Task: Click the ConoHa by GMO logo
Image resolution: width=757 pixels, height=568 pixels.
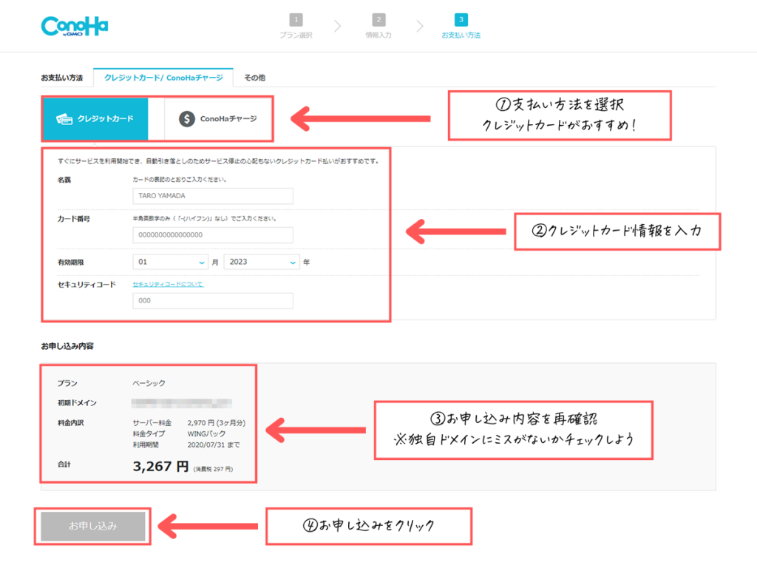Action: point(75,26)
